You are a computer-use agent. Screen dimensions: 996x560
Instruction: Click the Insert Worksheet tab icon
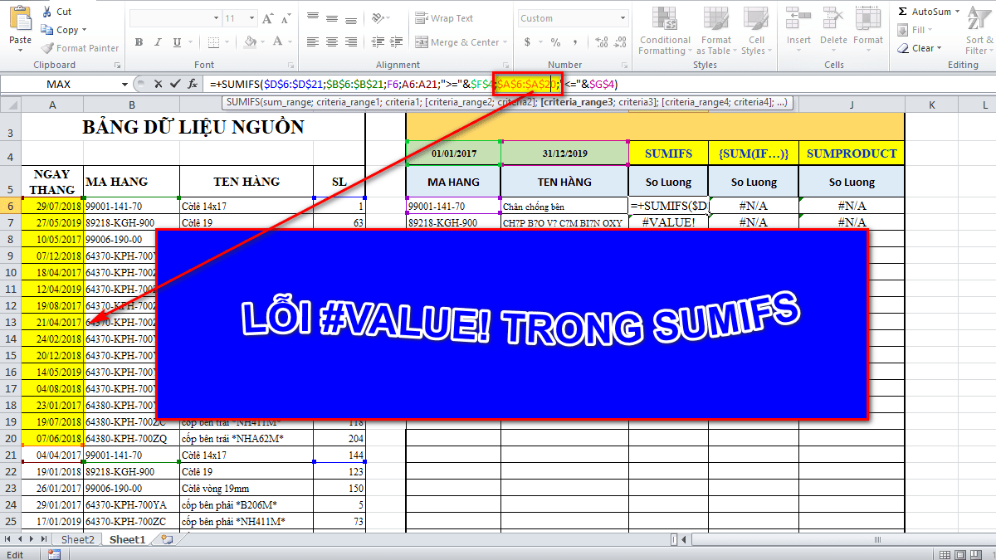[x=167, y=539]
